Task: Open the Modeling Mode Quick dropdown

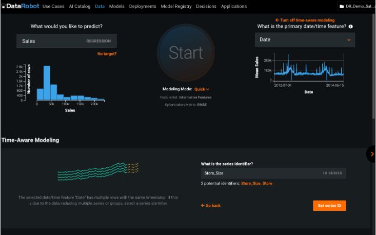Action: point(202,89)
